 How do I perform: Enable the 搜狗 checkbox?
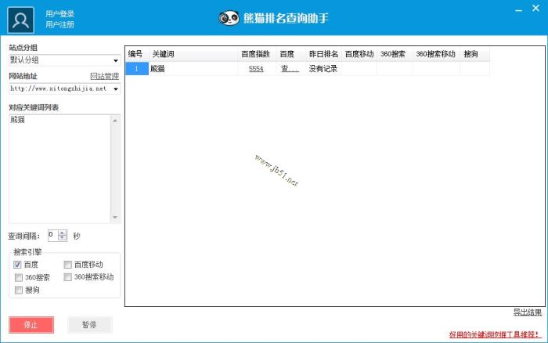(19, 290)
